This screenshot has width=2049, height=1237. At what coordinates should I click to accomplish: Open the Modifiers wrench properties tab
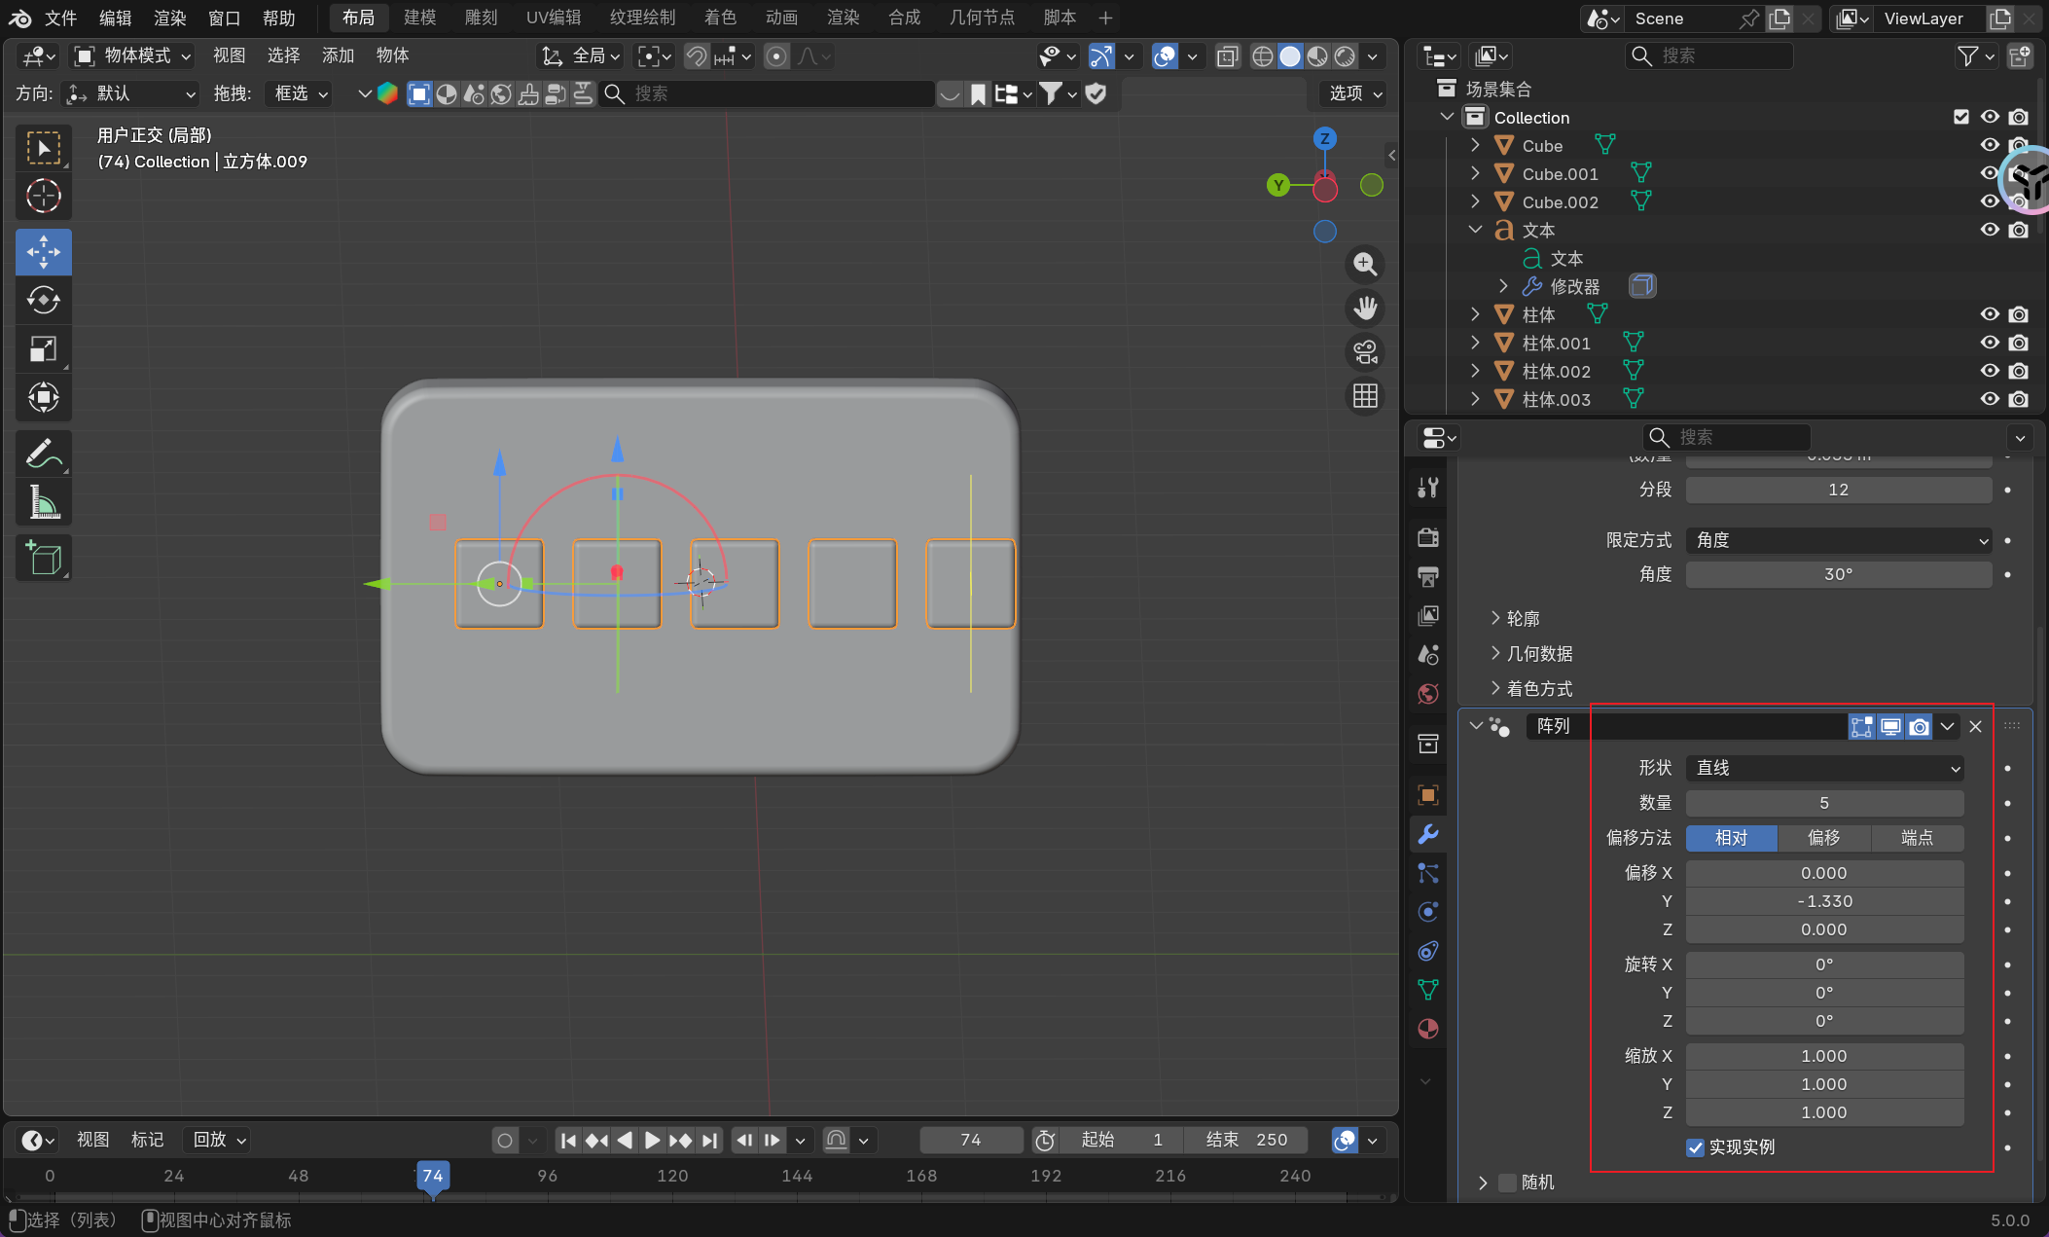(1428, 834)
